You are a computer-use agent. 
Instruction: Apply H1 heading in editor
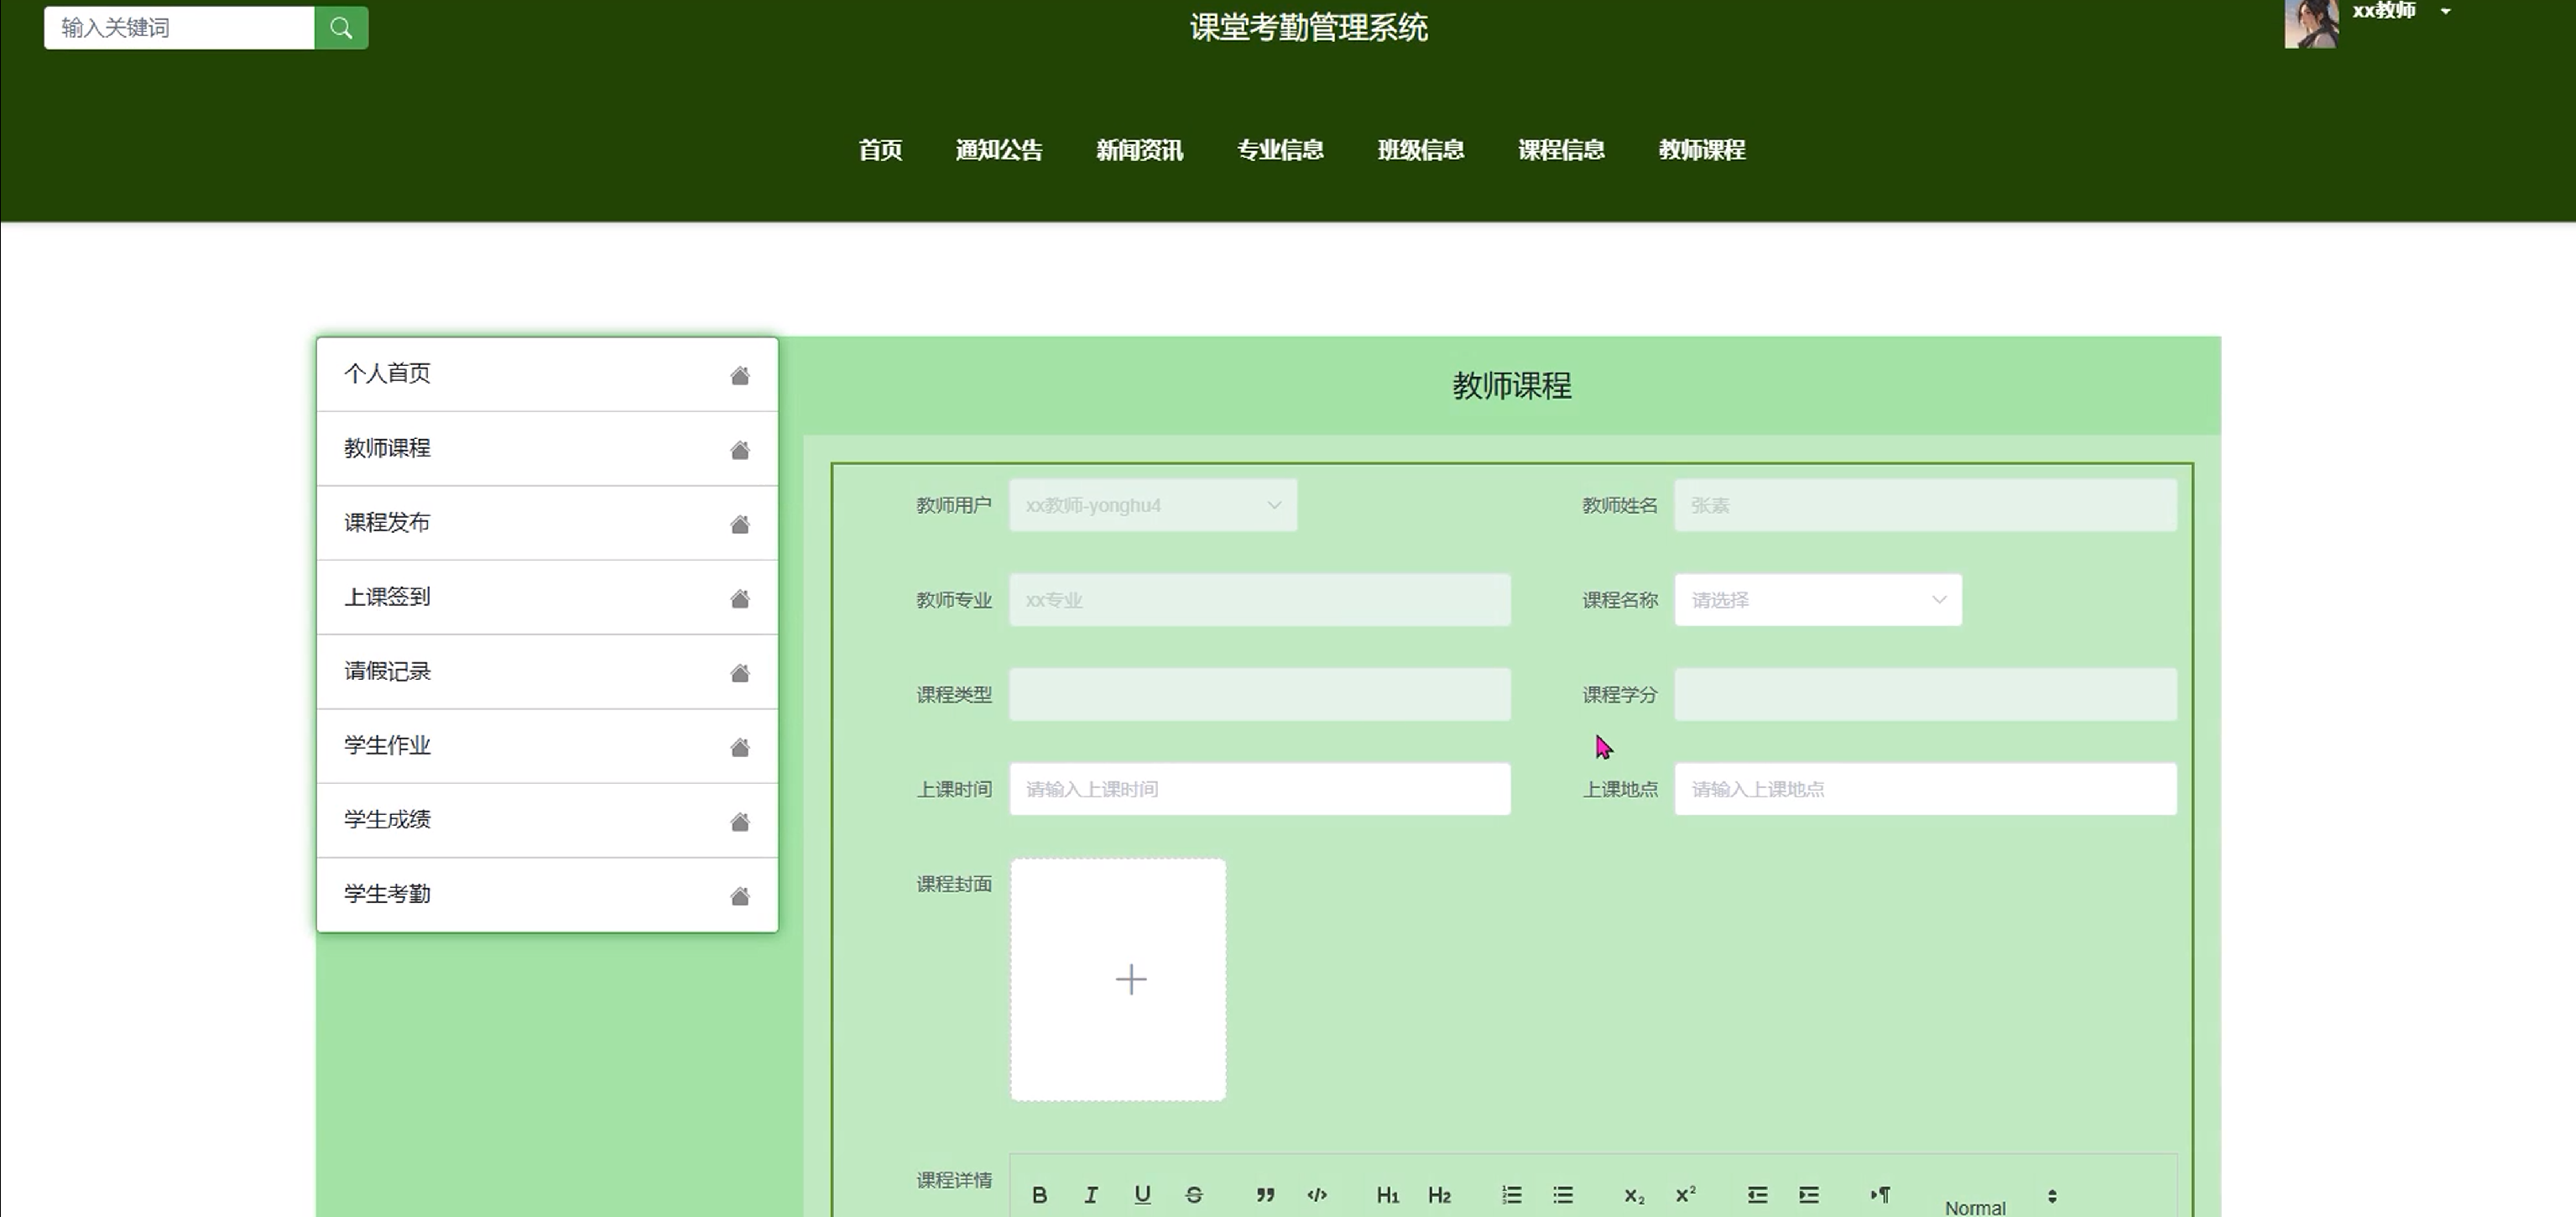click(1387, 1194)
